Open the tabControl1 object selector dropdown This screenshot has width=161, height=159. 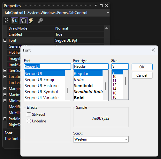[108, 13]
